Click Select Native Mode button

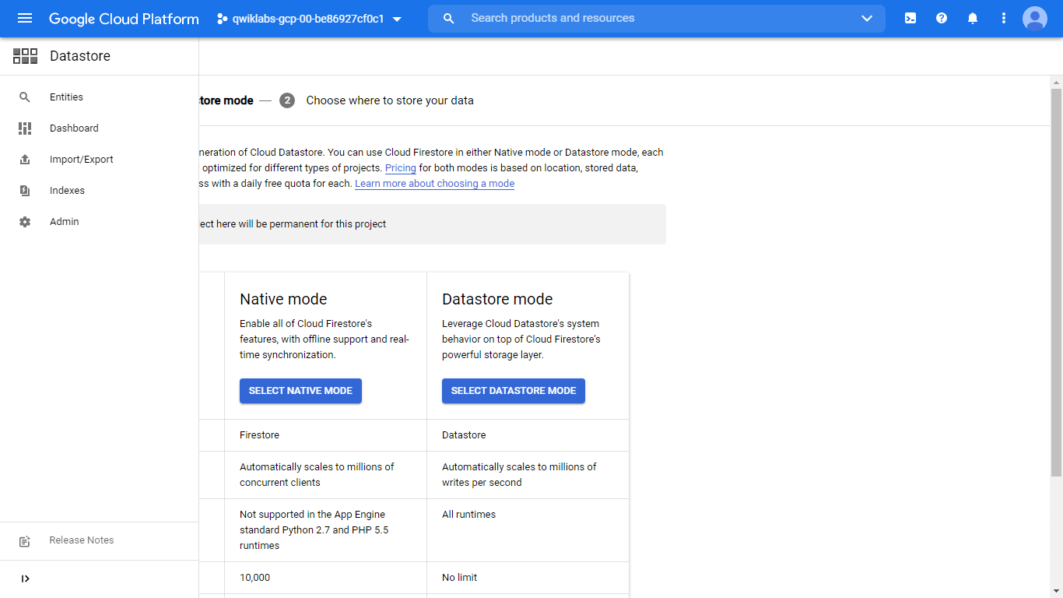point(300,391)
